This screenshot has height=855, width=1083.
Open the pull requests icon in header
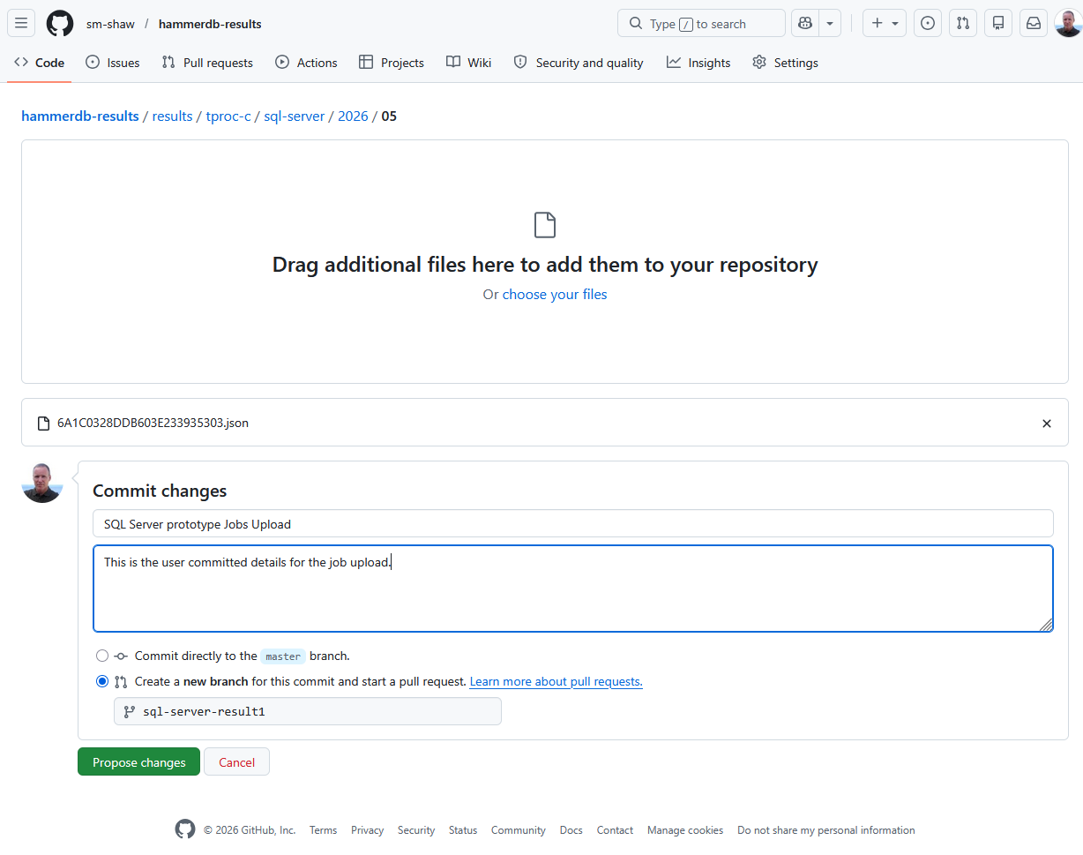point(963,24)
